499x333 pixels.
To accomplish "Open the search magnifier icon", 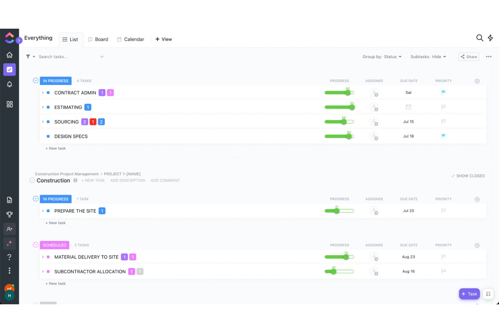I will pyautogui.click(x=480, y=38).
